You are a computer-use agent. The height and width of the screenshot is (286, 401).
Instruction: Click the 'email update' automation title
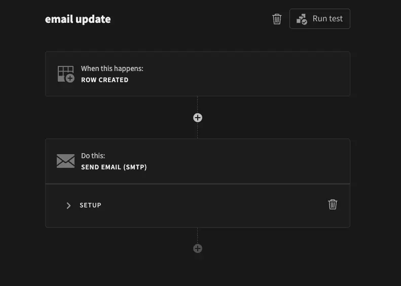[78, 19]
